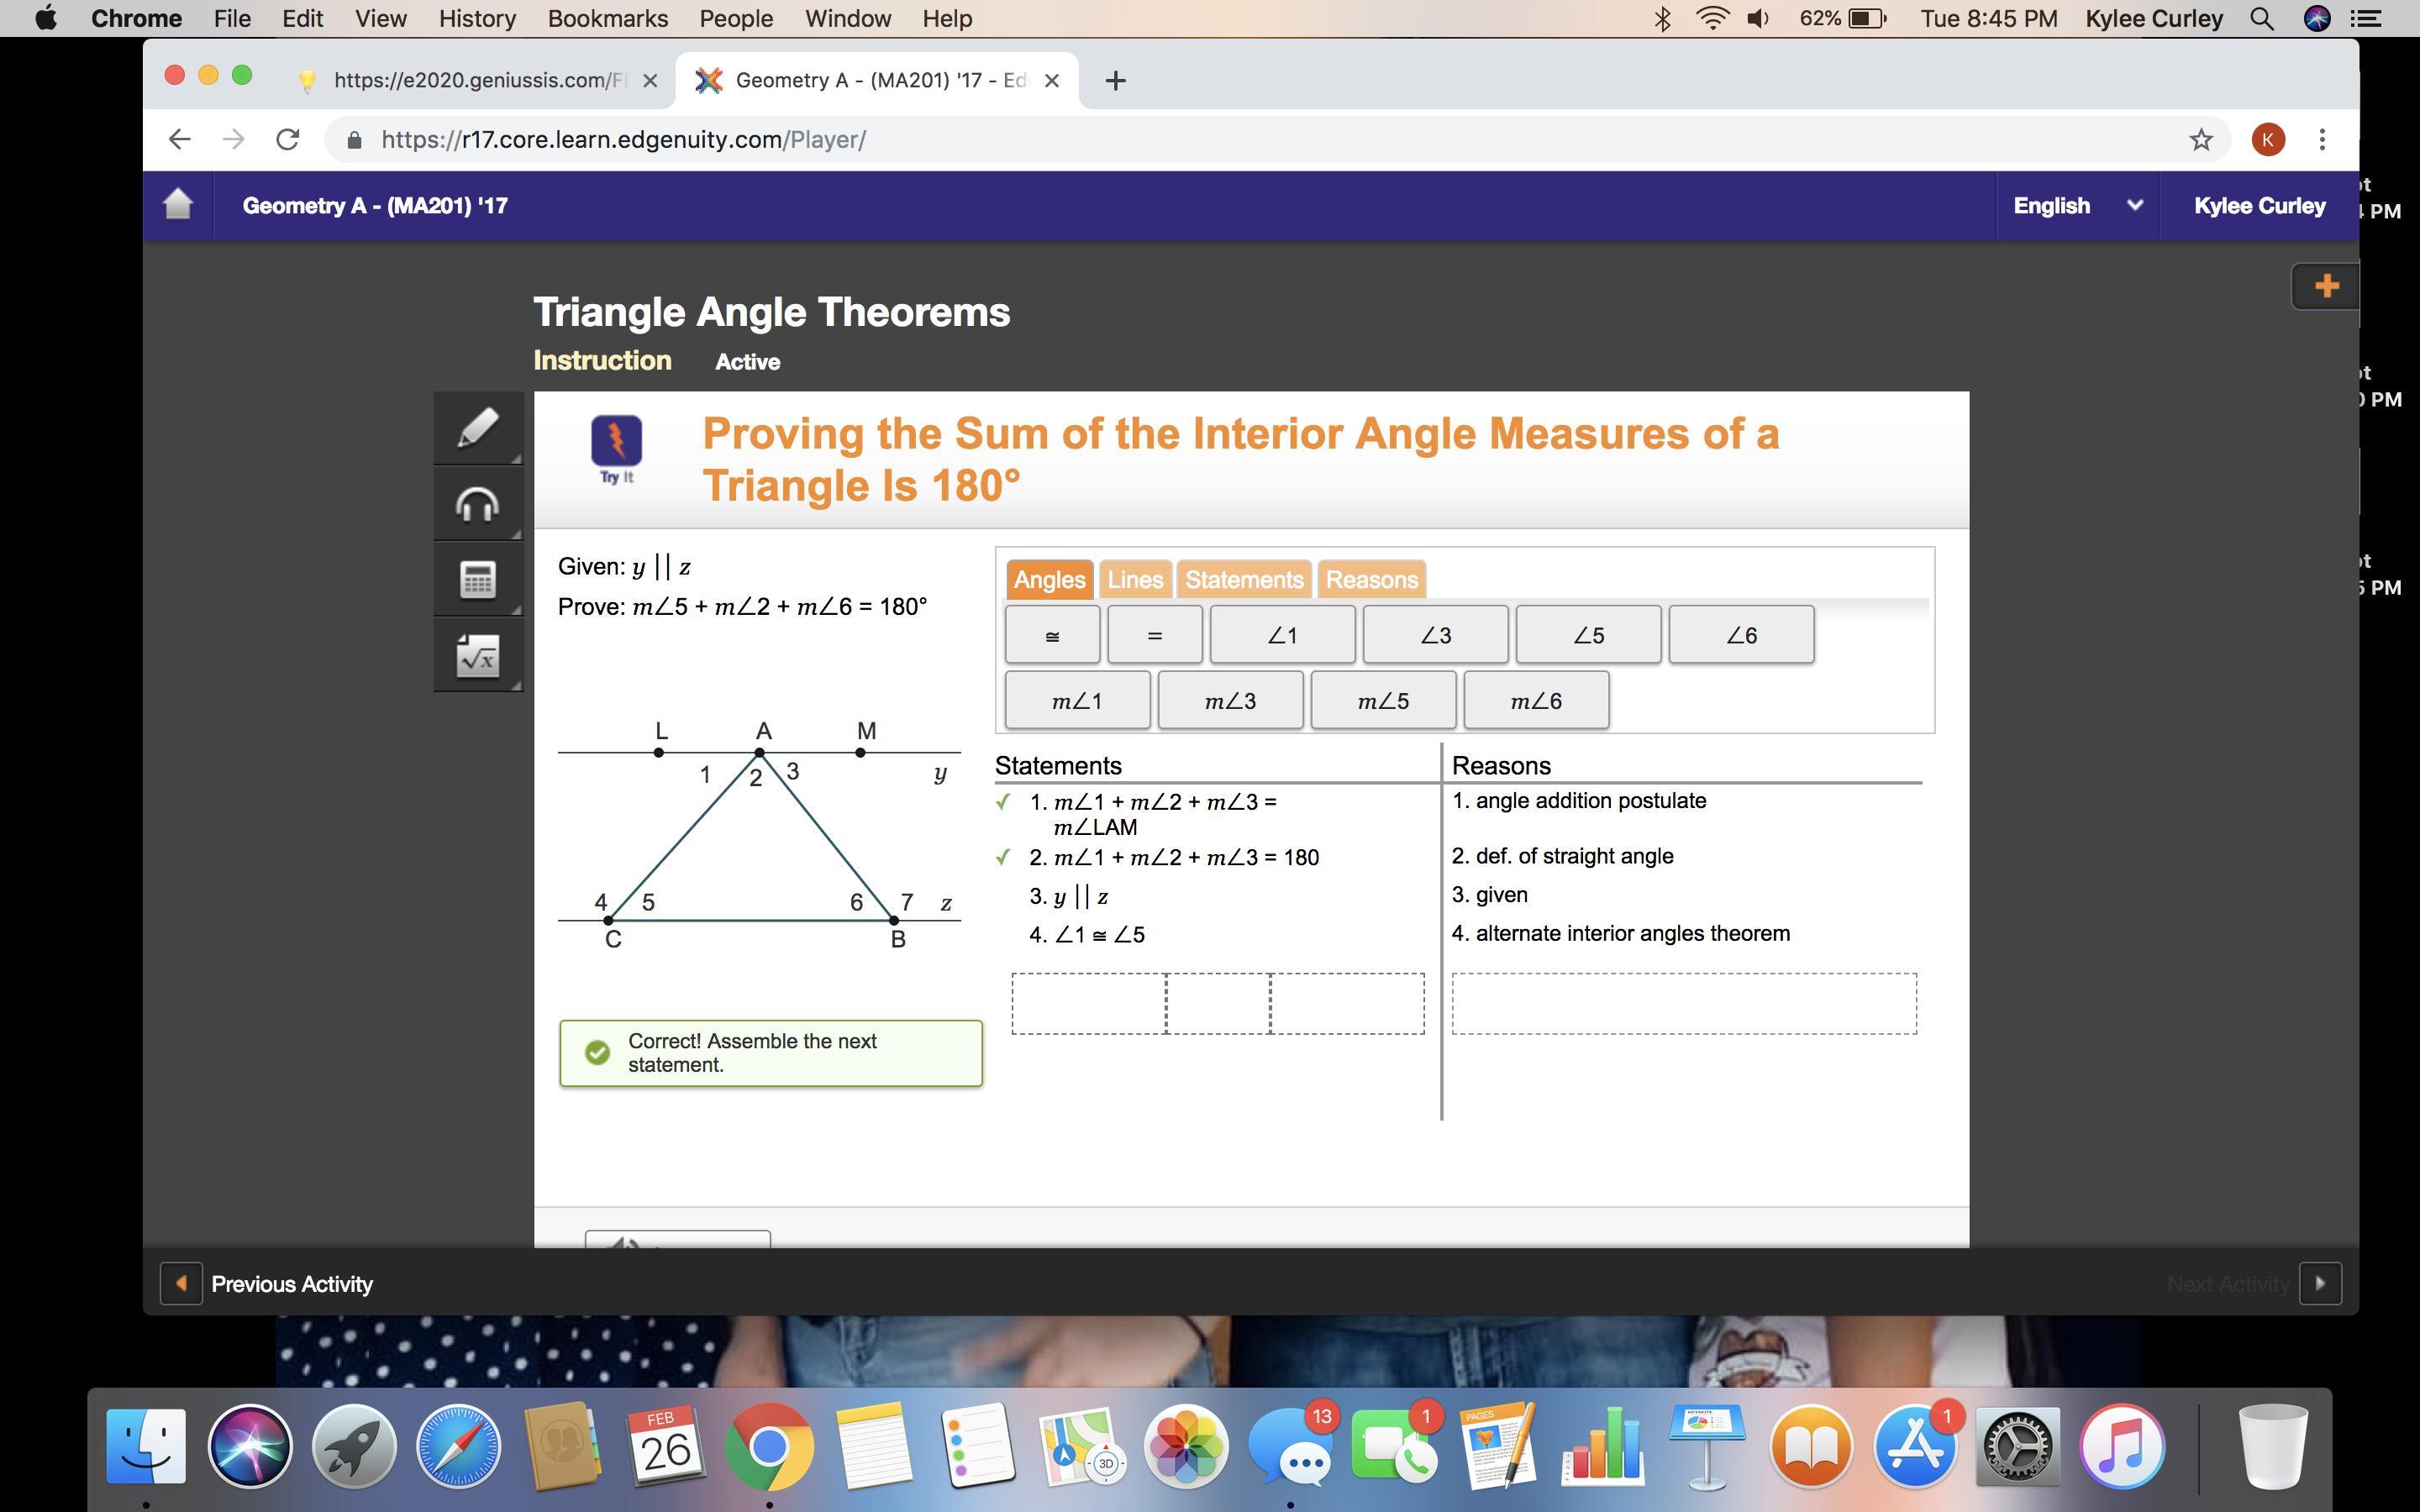
Task: Expand the English language dropdown
Action: click(x=2076, y=206)
